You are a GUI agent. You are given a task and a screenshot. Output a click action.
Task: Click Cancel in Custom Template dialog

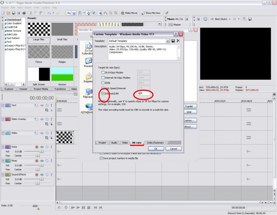[174, 149]
